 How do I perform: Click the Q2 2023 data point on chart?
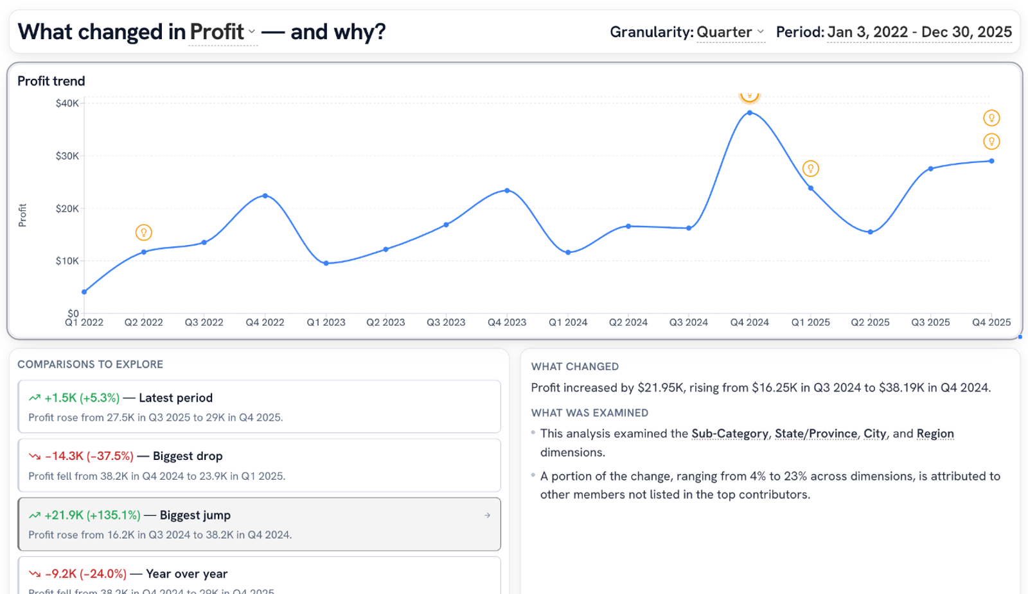click(385, 249)
